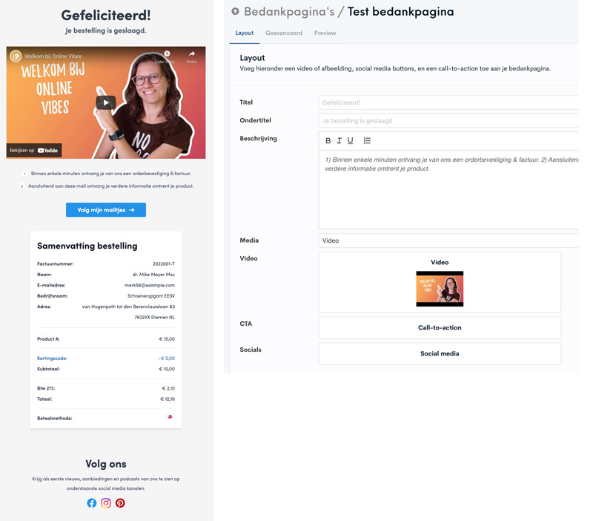The width and height of the screenshot is (593, 521).
Task: Open the Facebook icon under Volg ons
Action: point(91,502)
